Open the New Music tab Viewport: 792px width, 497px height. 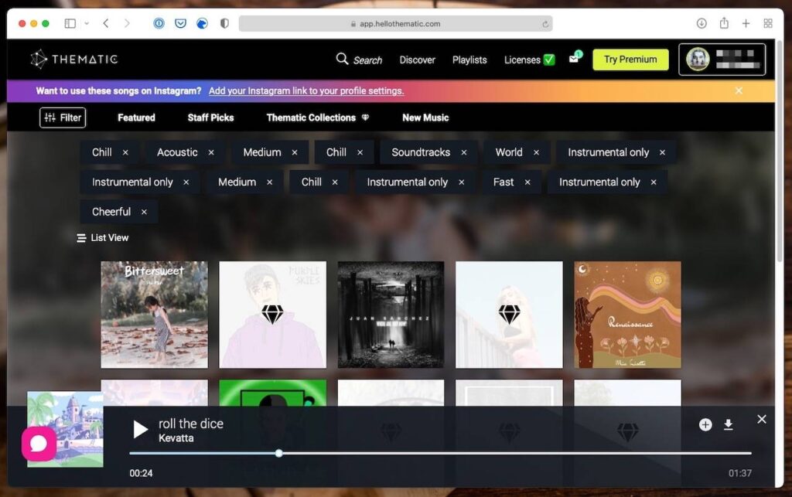pos(425,117)
